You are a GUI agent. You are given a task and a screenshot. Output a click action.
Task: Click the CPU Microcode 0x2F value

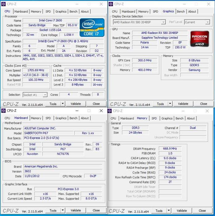pos(93,176)
